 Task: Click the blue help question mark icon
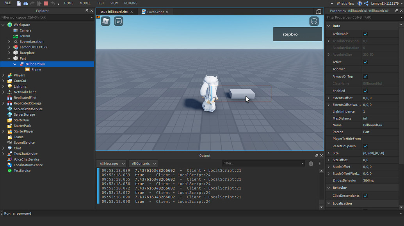(x=360, y=4)
